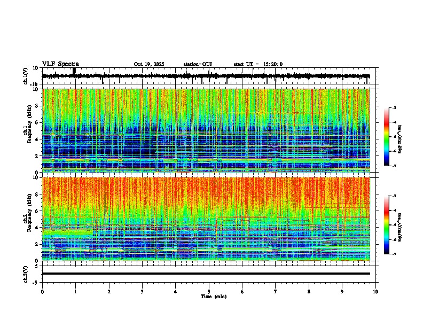Viewport: 423px width, 327px height.
Task: Click the "6" minute tick label on the time axis
Action: 242,292
